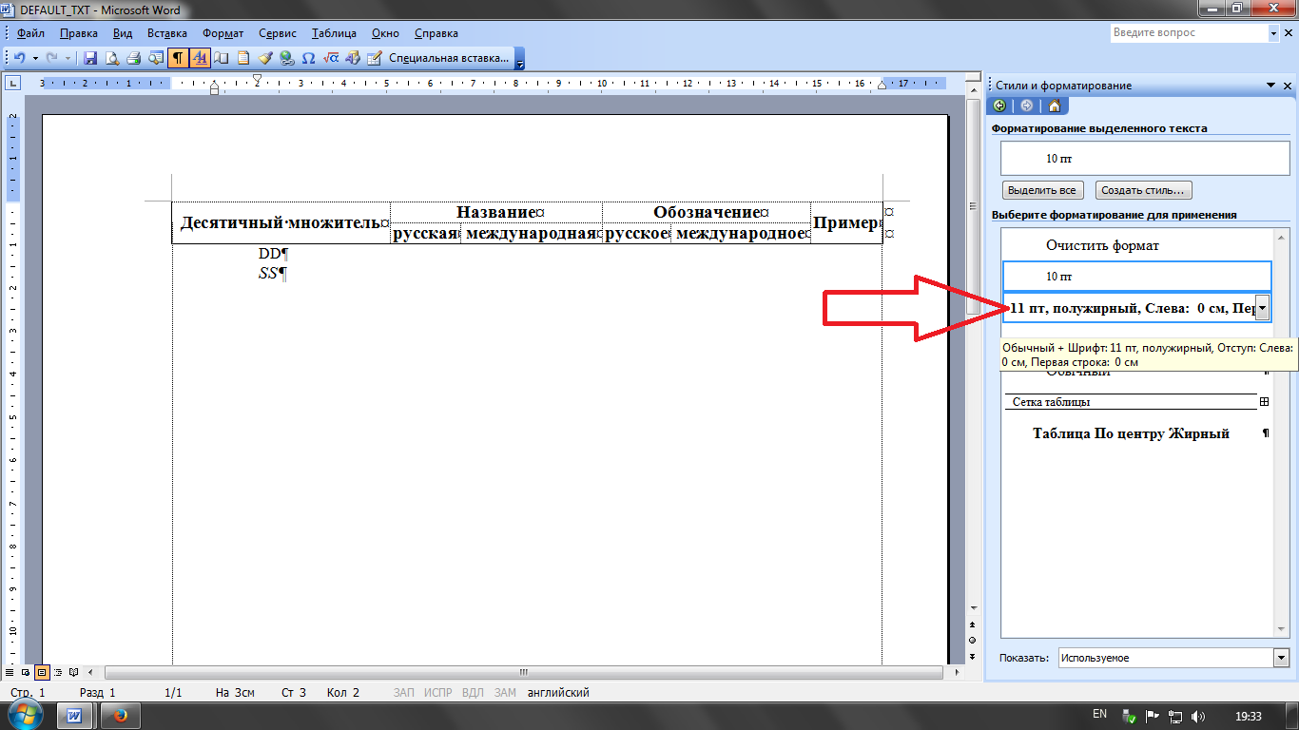This screenshot has width=1299, height=730.
Task: Close the Styles and Formatting pane
Action: (1287, 86)
